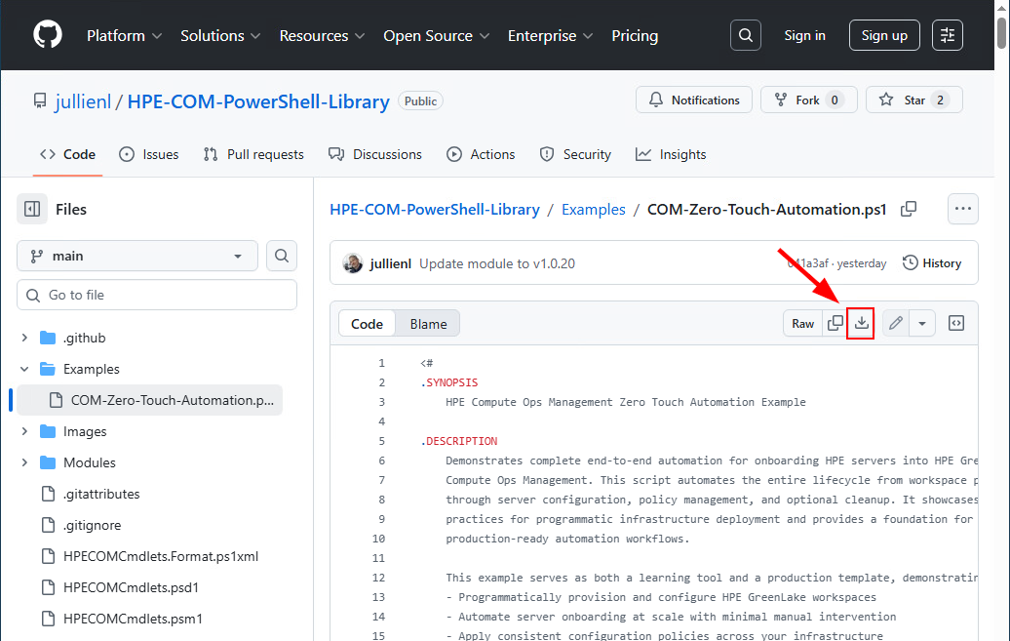1010x641 pixels.
Task: Go to Pull requests tab
Action: pos(253,154)
